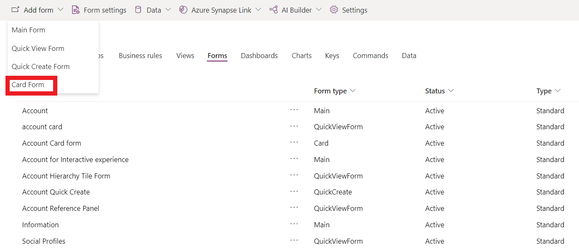Image resolution: width=579 pixels, height=250 pixels.
Task: Open the ellipsis menu for Social Profiles
Action: click(x=294, y=241)
